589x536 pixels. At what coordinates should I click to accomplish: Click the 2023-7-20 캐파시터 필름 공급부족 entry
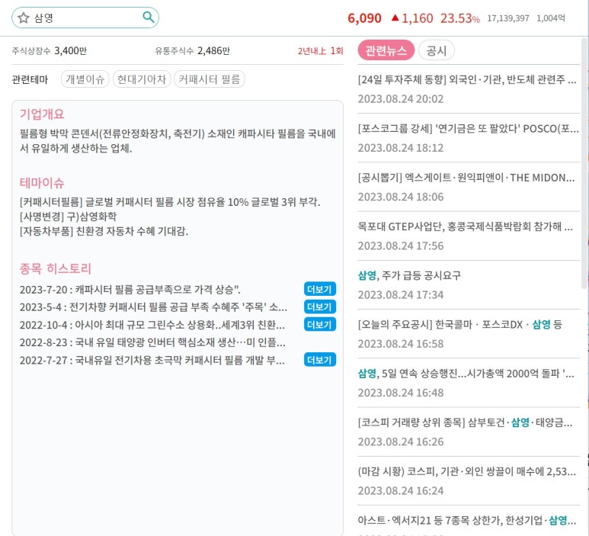click(x=130, y=290)
